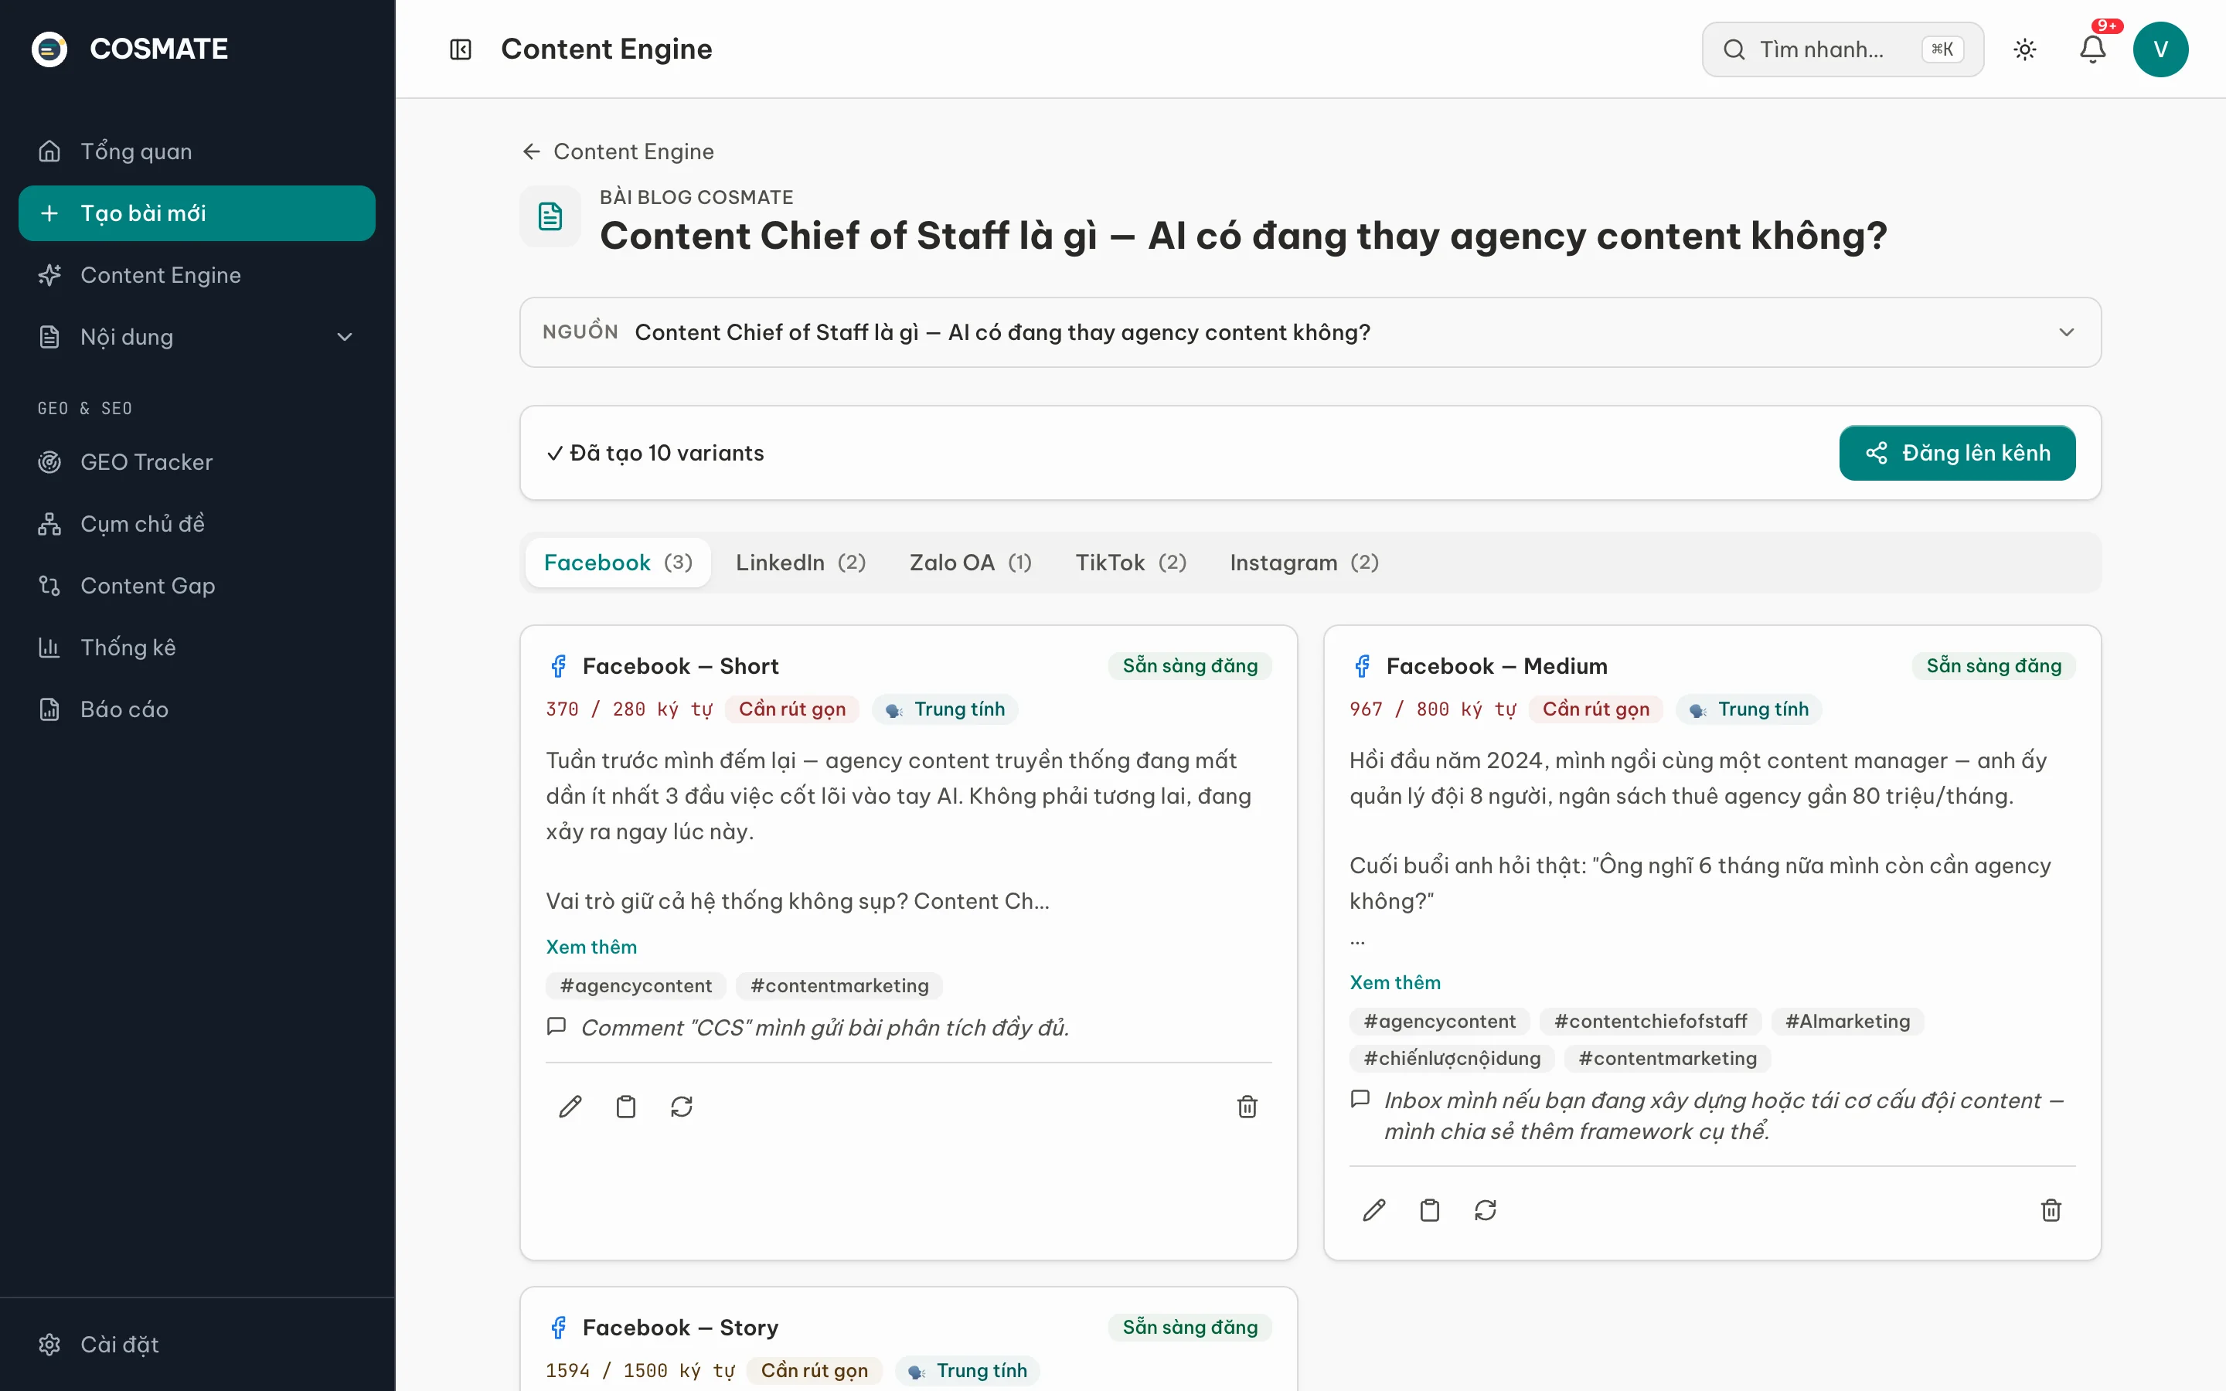Open the user avatar menu V
The width and height of the screenshot is (2226, 1391).
pos(2161,49)
